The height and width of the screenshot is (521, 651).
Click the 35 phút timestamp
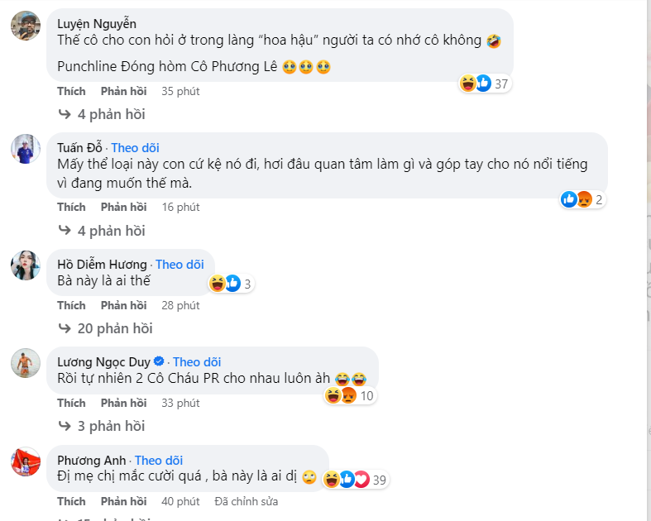(180, 91)
